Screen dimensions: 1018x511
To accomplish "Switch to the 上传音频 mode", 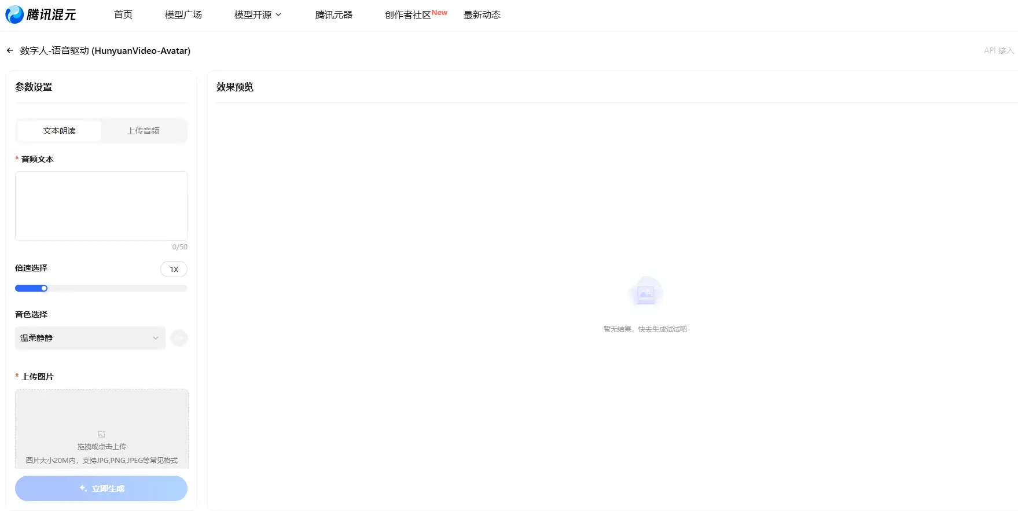I will (144, 131).
